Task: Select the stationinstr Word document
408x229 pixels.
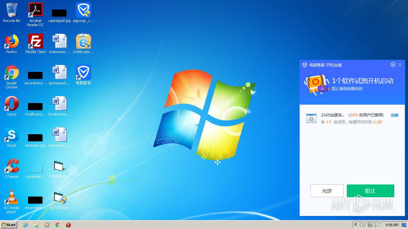Action: 59,44
